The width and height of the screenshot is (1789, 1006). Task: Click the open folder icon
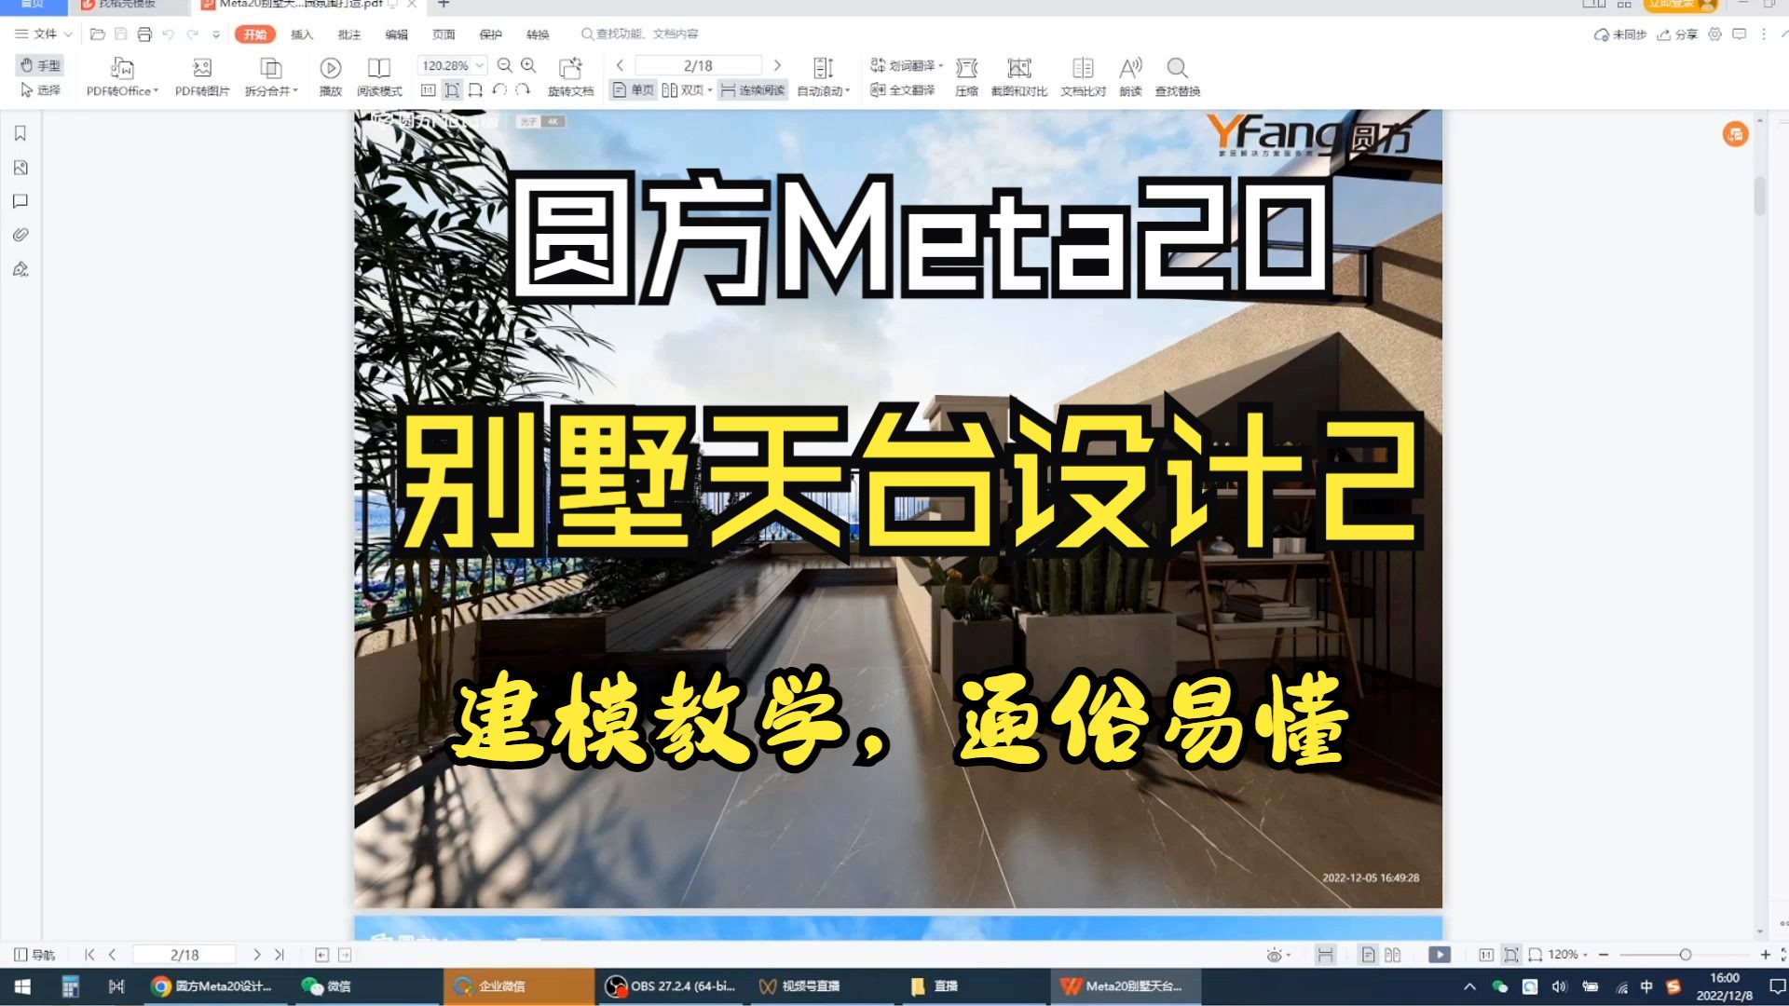coord(97,34)
